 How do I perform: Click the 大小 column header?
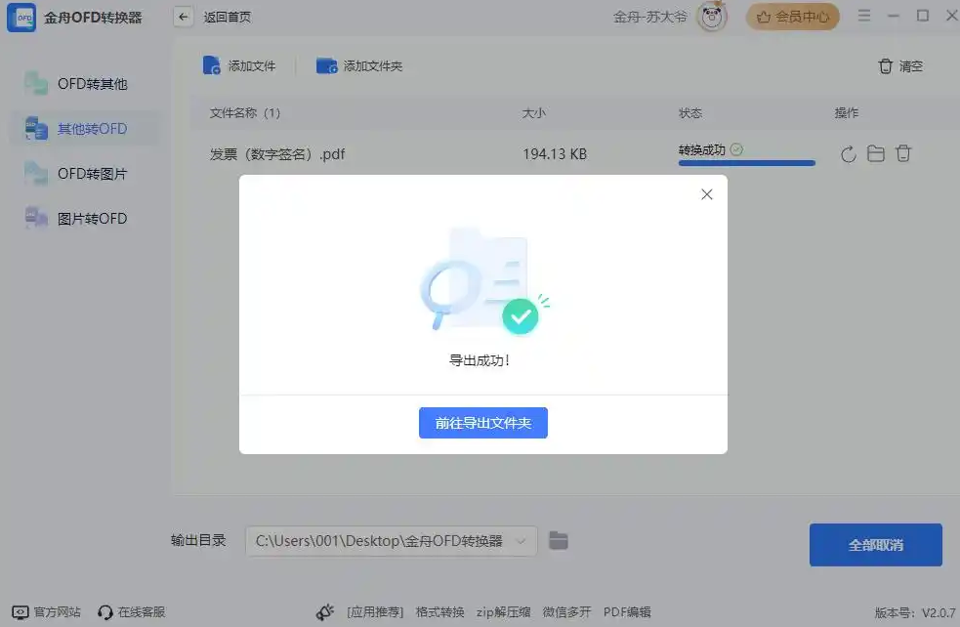click(534, 112)
